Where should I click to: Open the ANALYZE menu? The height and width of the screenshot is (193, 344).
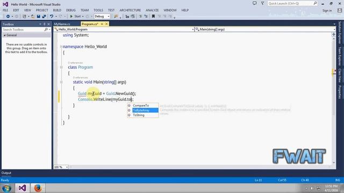(x=152, y=10)
